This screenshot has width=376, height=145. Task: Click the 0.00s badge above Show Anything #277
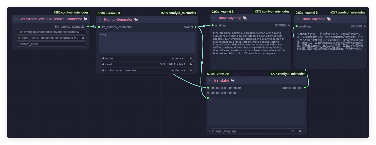[307, 12]
